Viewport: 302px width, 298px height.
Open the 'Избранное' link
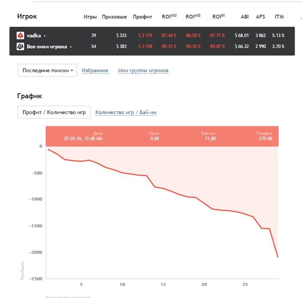click(x=95, y=70)
